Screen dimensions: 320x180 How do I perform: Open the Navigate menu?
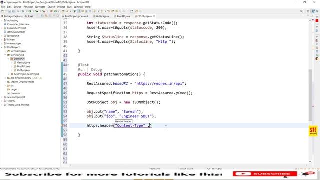(40, 7)
